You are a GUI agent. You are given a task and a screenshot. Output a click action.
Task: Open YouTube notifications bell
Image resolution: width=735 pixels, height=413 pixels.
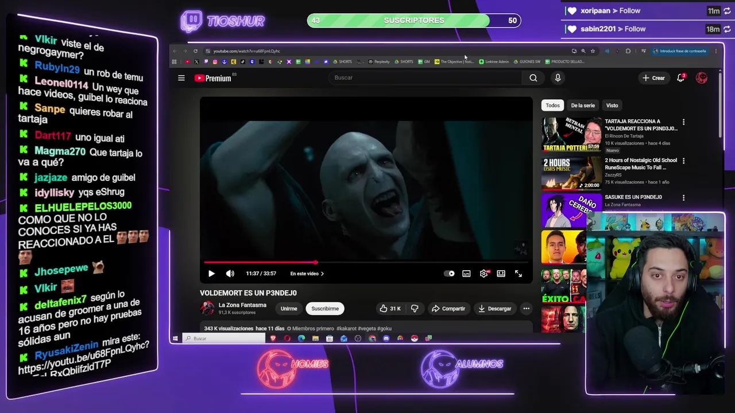pos(680,78)
